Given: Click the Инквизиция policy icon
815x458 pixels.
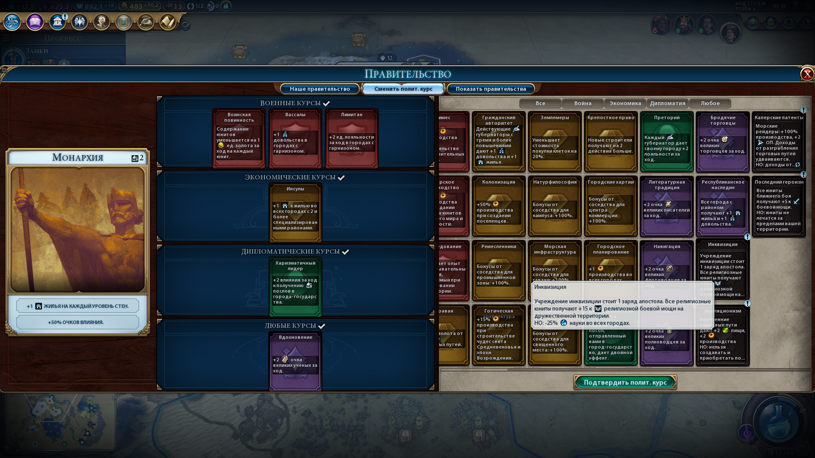Looking at the screenshot, I should click(x=722, y=268).
